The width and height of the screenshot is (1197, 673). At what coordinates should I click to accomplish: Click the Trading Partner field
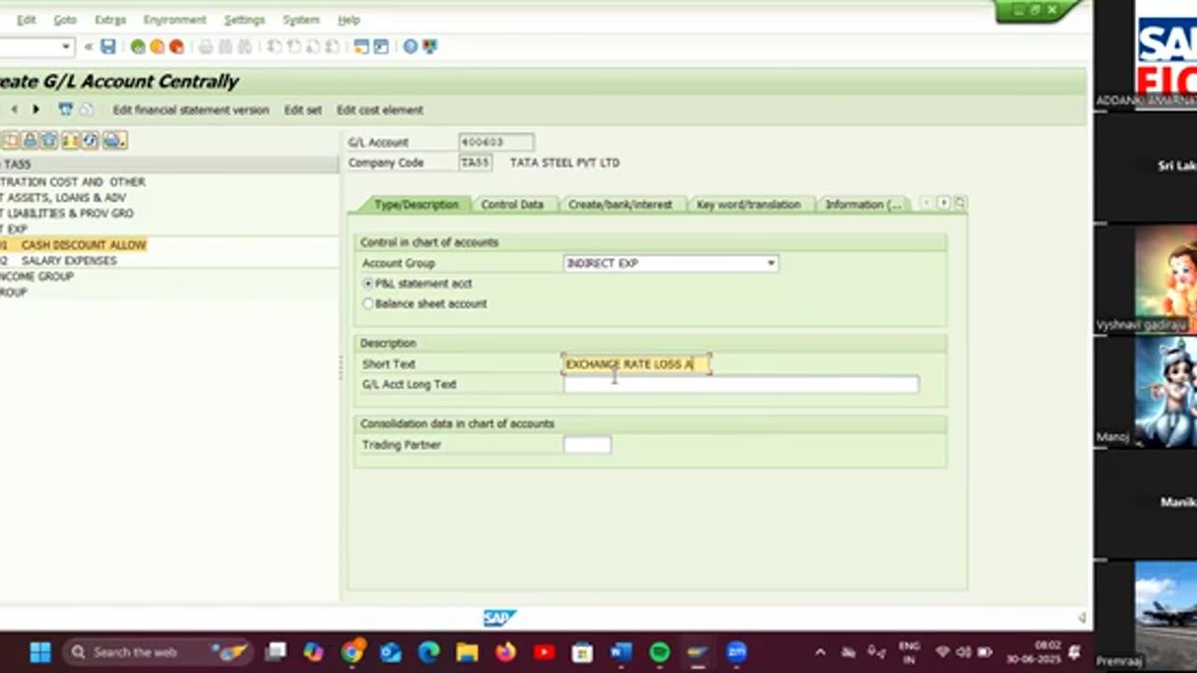click(587, 445)
